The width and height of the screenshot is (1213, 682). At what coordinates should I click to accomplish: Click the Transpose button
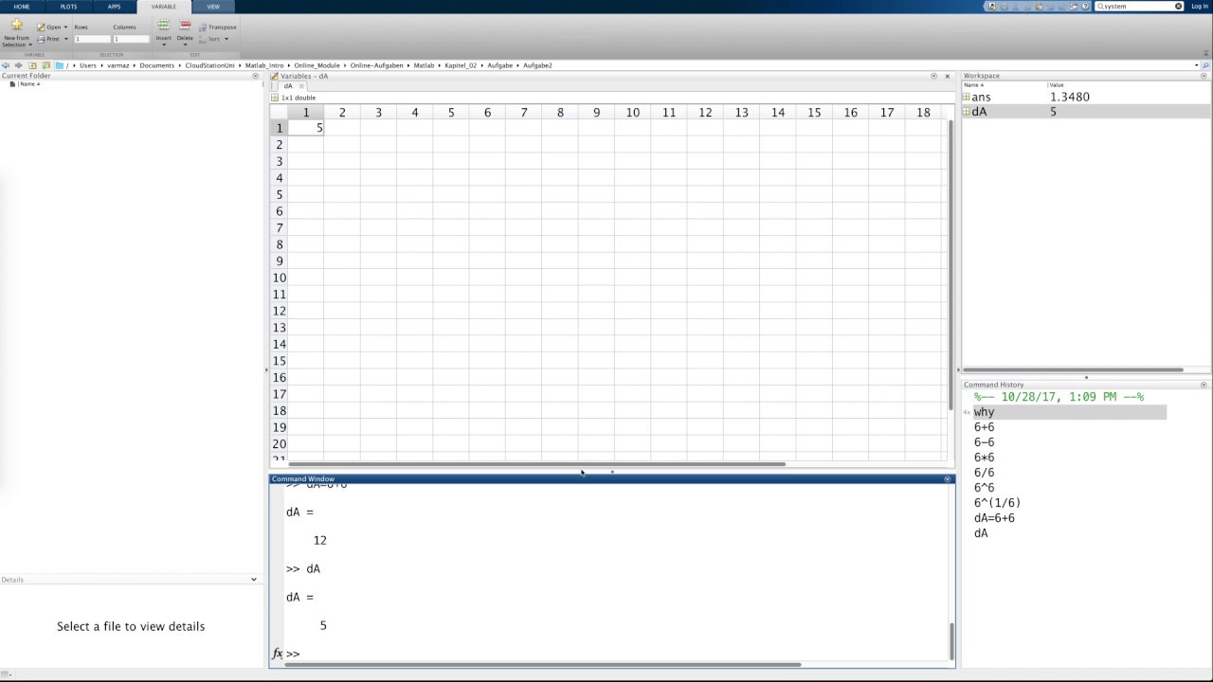(x=218, y=27)
